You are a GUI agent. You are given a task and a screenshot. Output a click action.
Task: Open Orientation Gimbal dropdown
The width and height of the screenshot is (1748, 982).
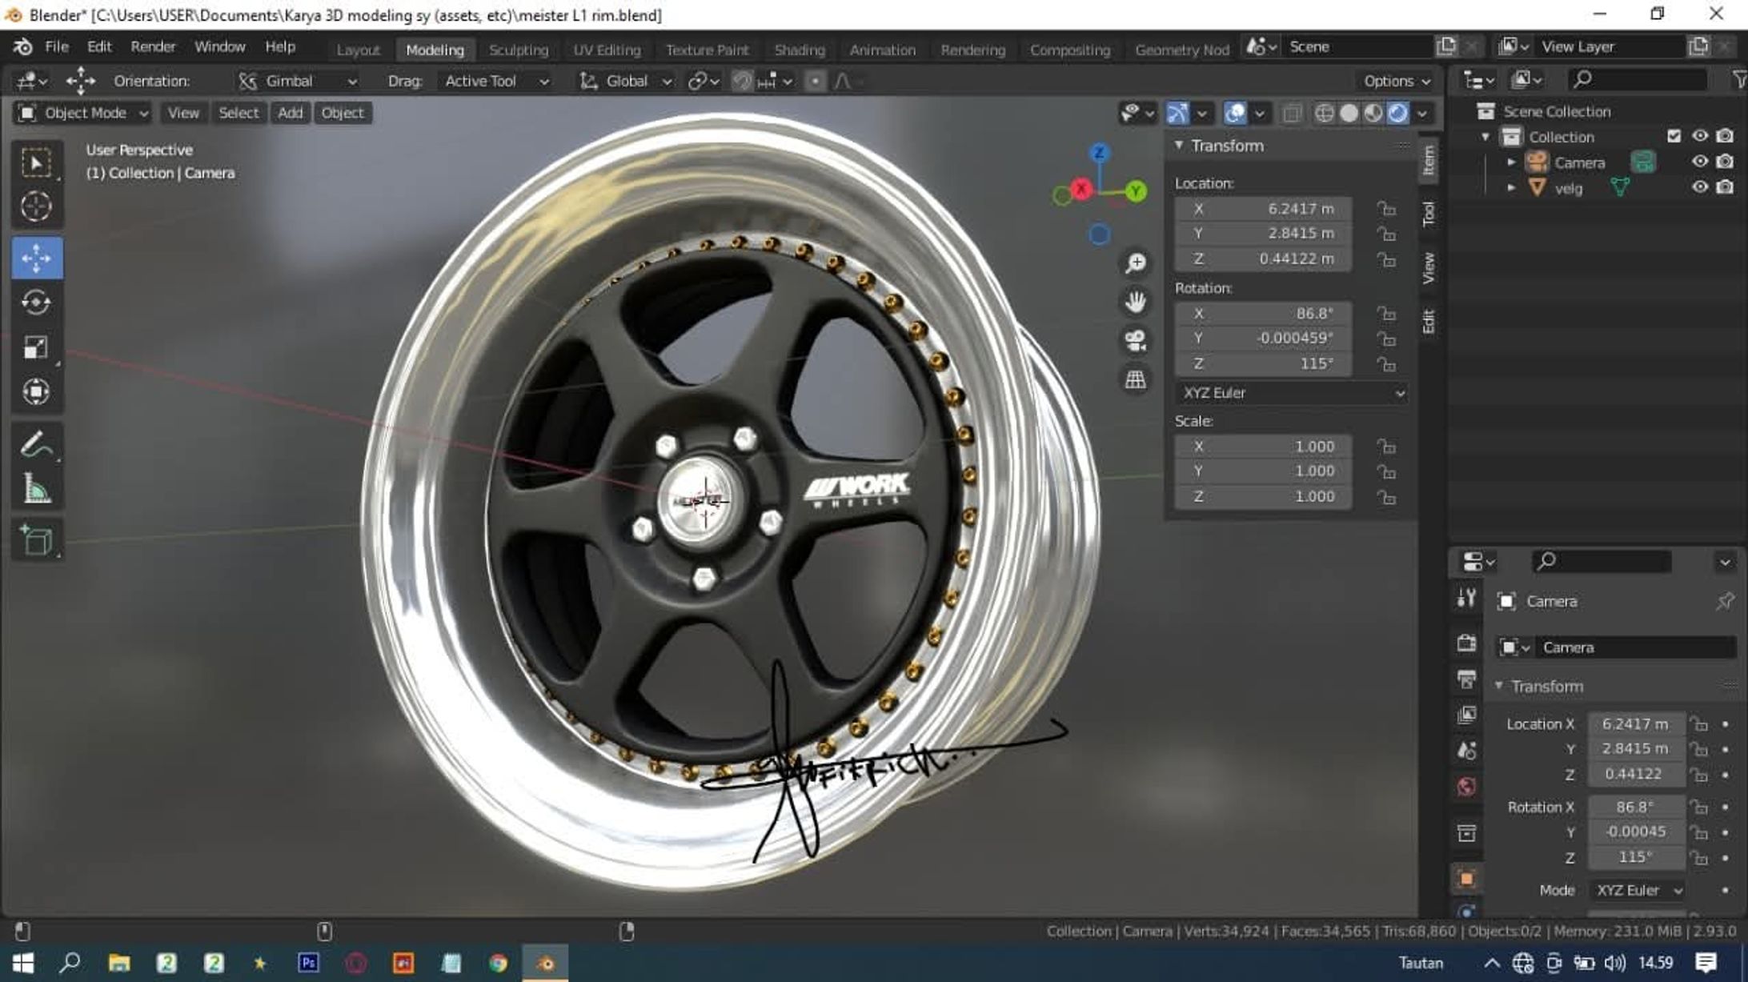point(299,81)
